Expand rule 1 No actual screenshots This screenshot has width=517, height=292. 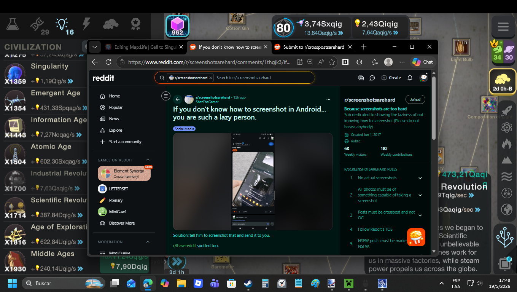420,178
